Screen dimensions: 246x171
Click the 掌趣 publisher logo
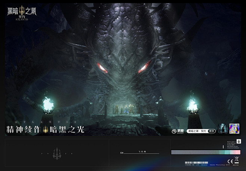(178, 131)
